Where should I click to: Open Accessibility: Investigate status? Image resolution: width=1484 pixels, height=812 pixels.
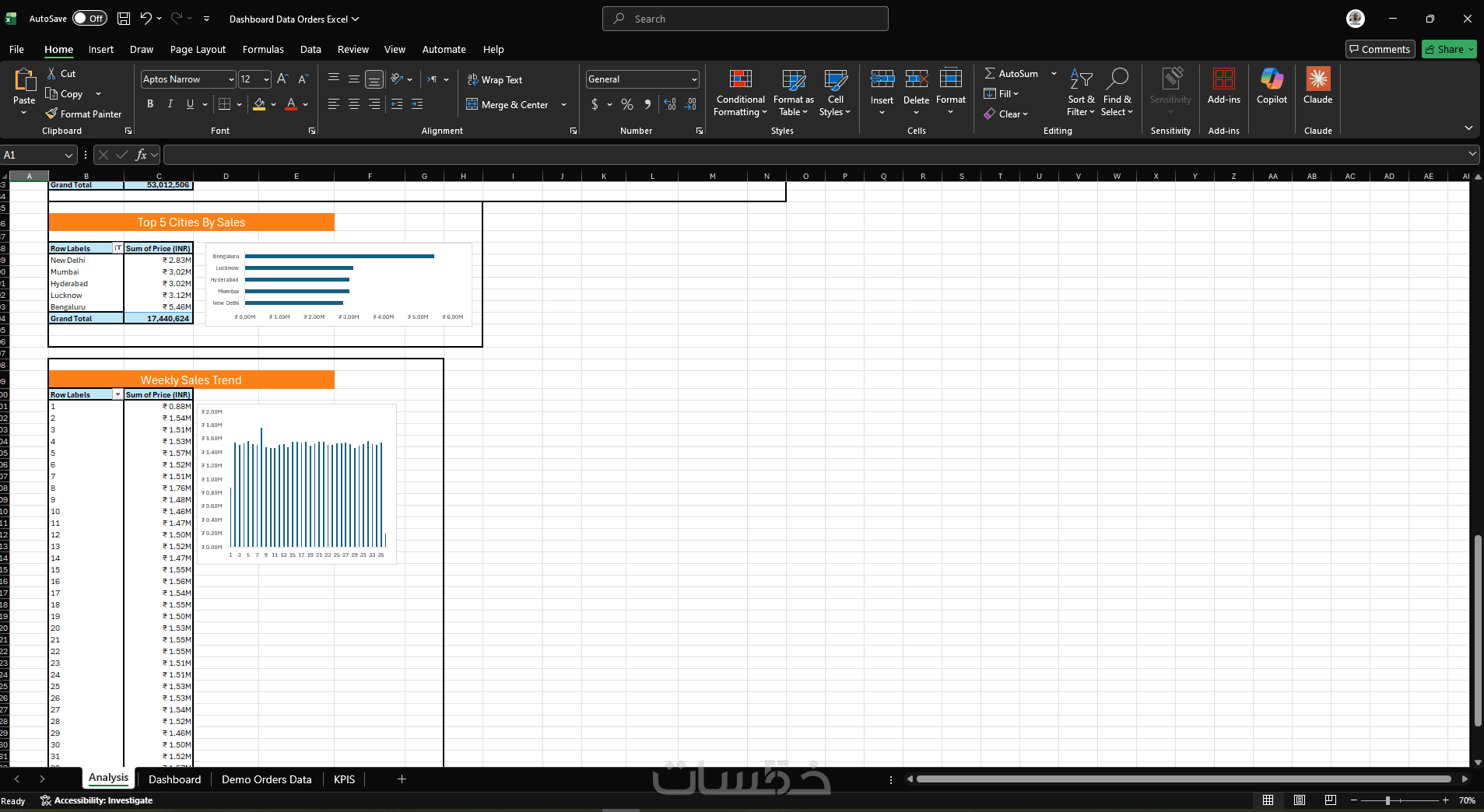[96, 800]
